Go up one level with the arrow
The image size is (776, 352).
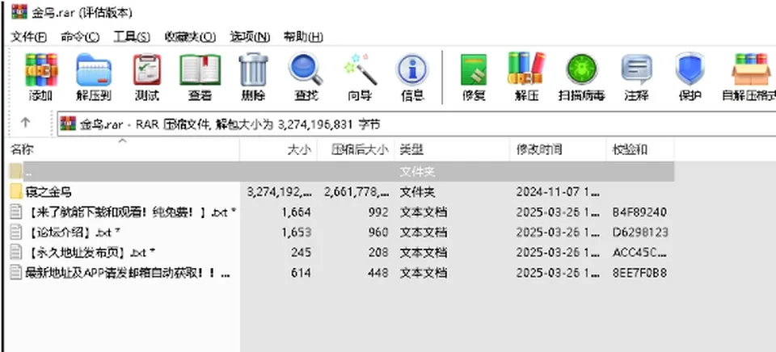pyautogui.click(x=25, y=122)
